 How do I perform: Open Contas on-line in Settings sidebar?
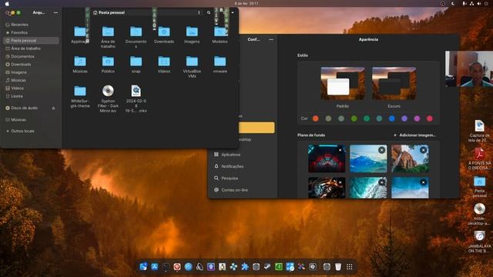(x=234, y=190)
